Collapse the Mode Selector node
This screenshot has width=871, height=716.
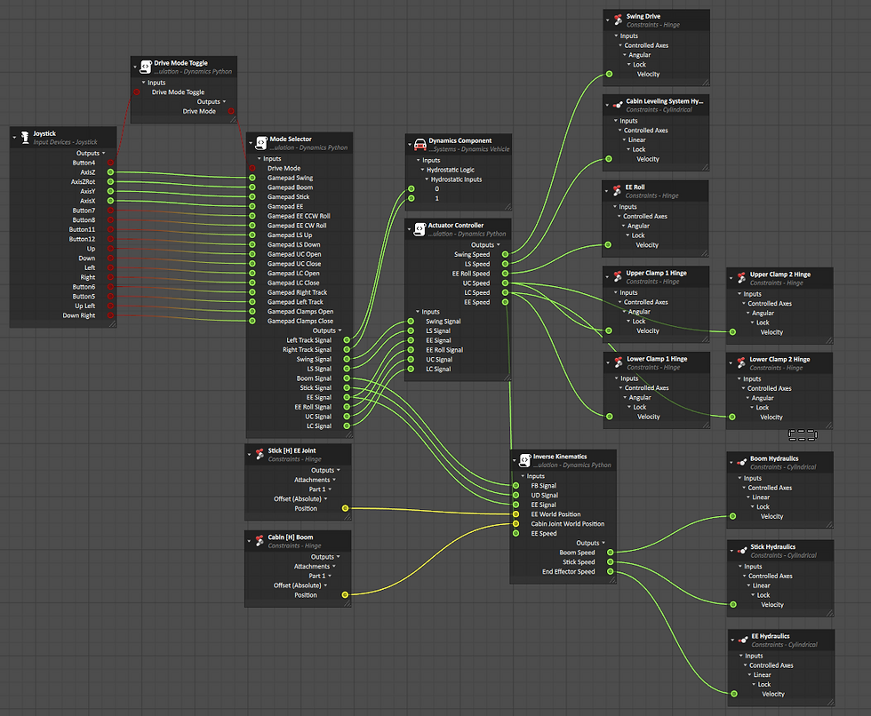tap(251, 143)
